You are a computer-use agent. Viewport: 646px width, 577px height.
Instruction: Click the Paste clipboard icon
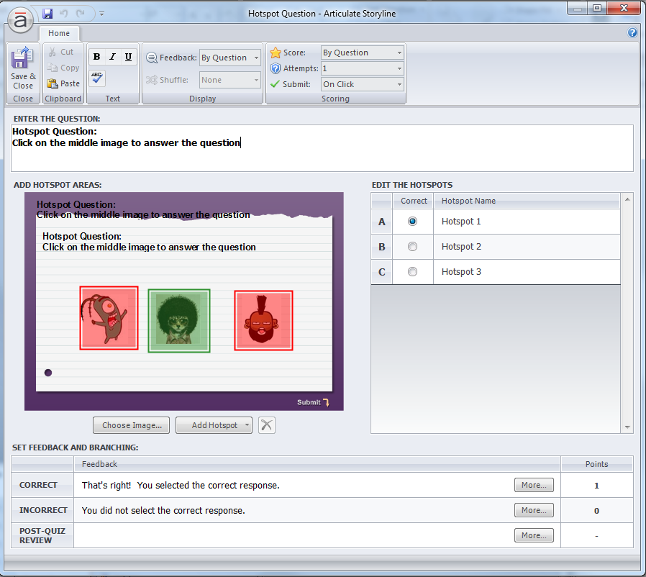click(x=52, y=83)
